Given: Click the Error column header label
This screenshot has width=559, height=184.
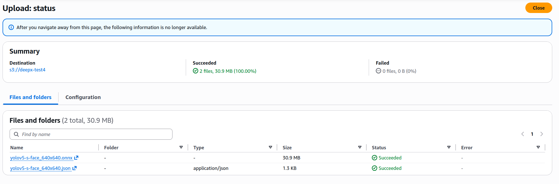Looking at the screenshot, I should [467, 148].
